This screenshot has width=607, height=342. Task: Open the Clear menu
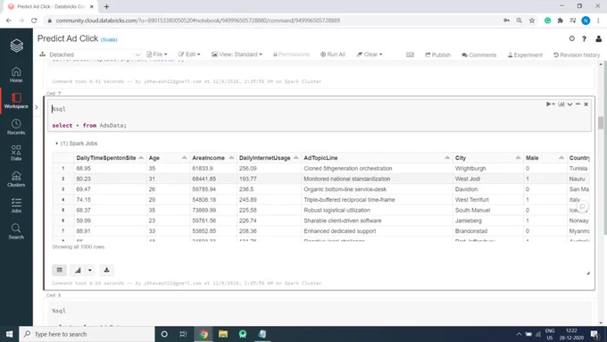click(370, 54)
